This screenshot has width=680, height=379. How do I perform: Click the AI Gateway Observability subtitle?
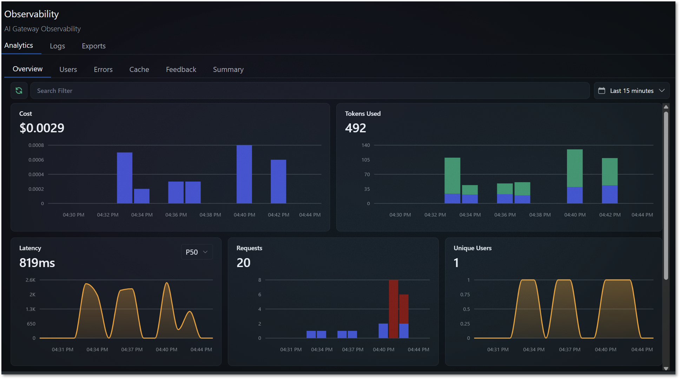tap(42, 29)
